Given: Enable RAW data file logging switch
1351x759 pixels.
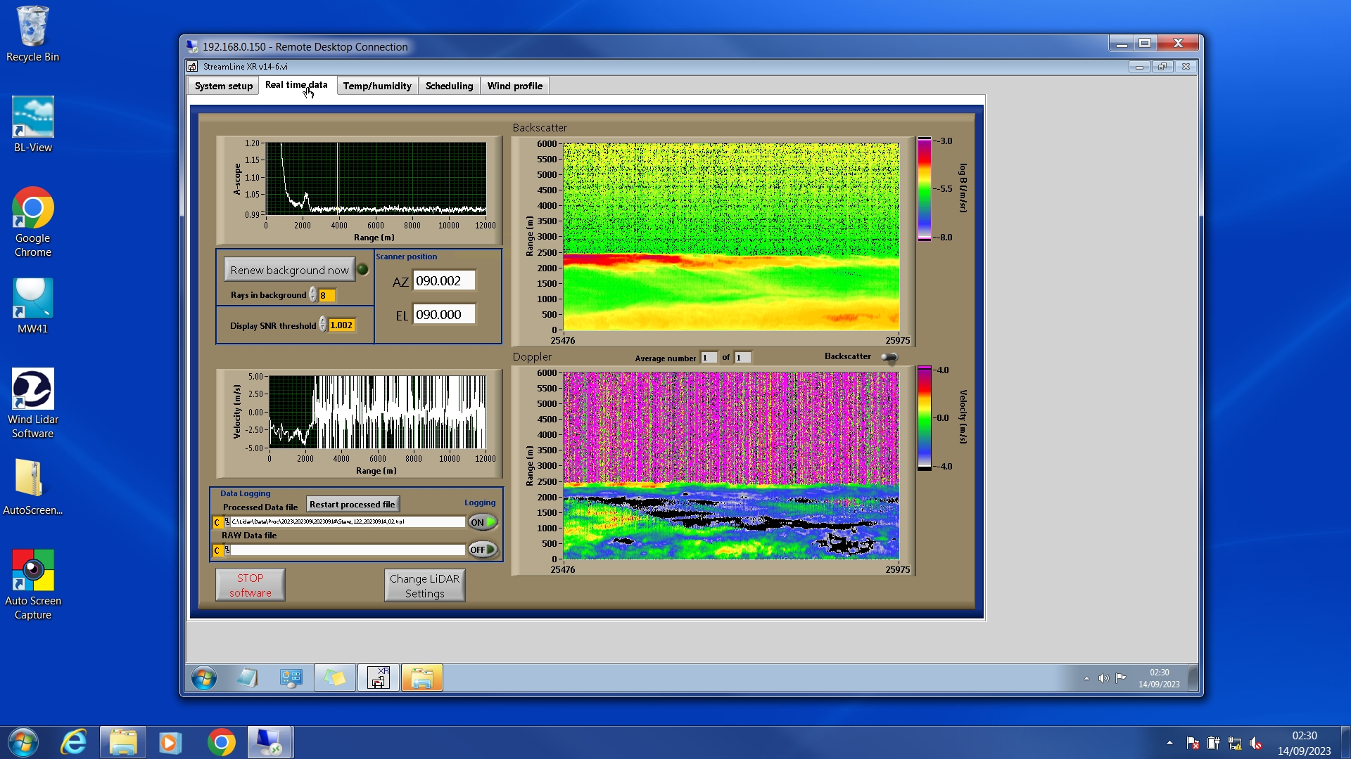Looking at the screenshot, I should (x=483, y=550).
